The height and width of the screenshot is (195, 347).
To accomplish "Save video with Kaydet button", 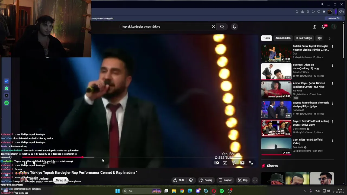I will point(225,180).
